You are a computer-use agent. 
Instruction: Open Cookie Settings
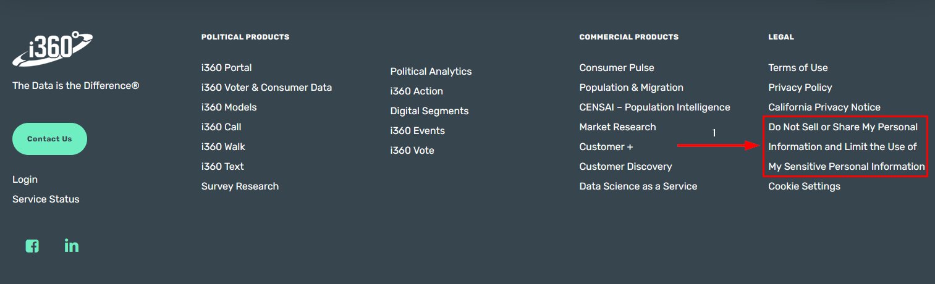[804, 186]
